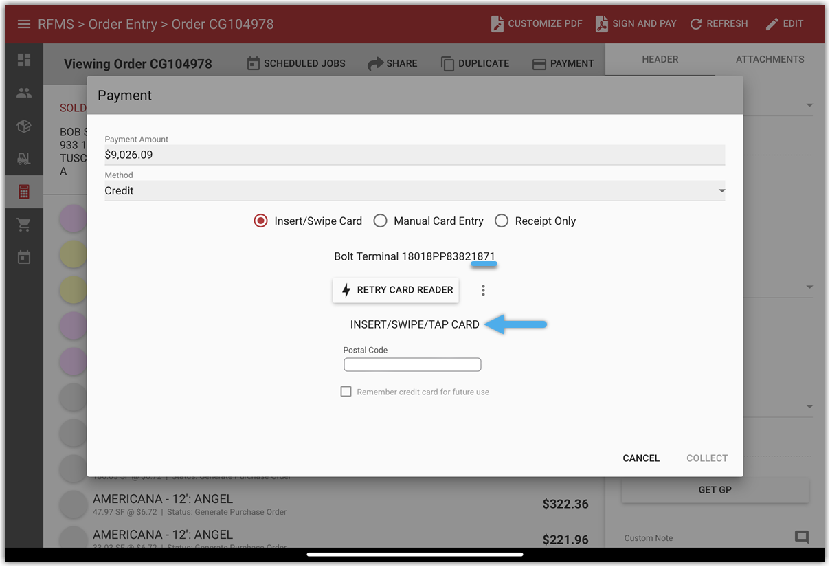Switch to the Header tab
The width and height of the screenshot is (830, 567).
pos(660,59)
